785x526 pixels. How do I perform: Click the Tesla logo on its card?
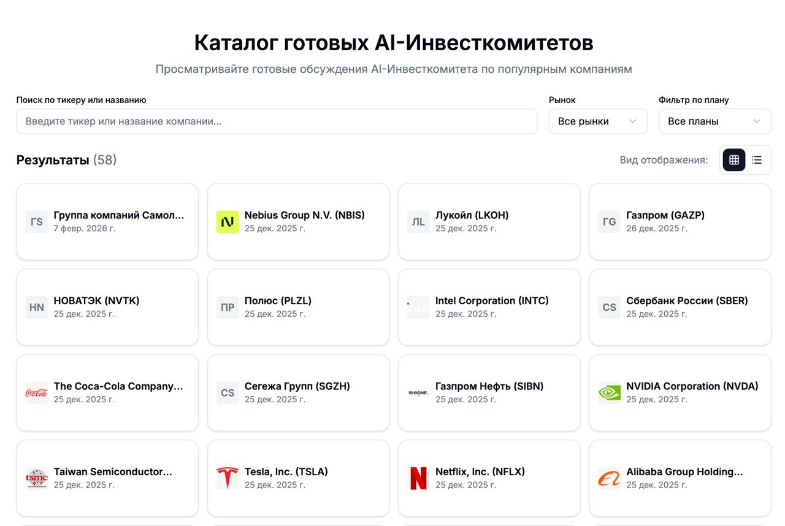[227, 478]
